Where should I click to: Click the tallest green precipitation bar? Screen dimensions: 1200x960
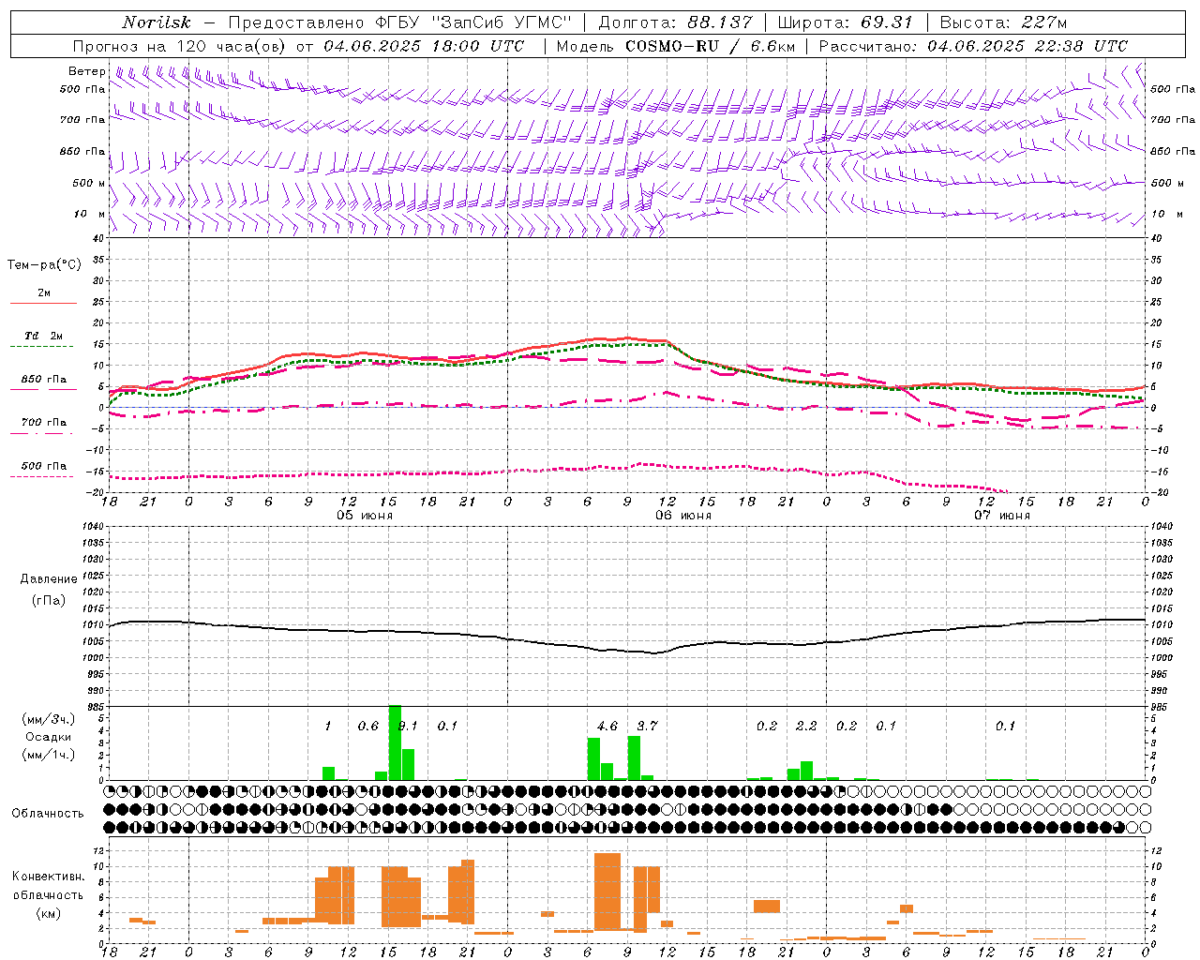395,742
